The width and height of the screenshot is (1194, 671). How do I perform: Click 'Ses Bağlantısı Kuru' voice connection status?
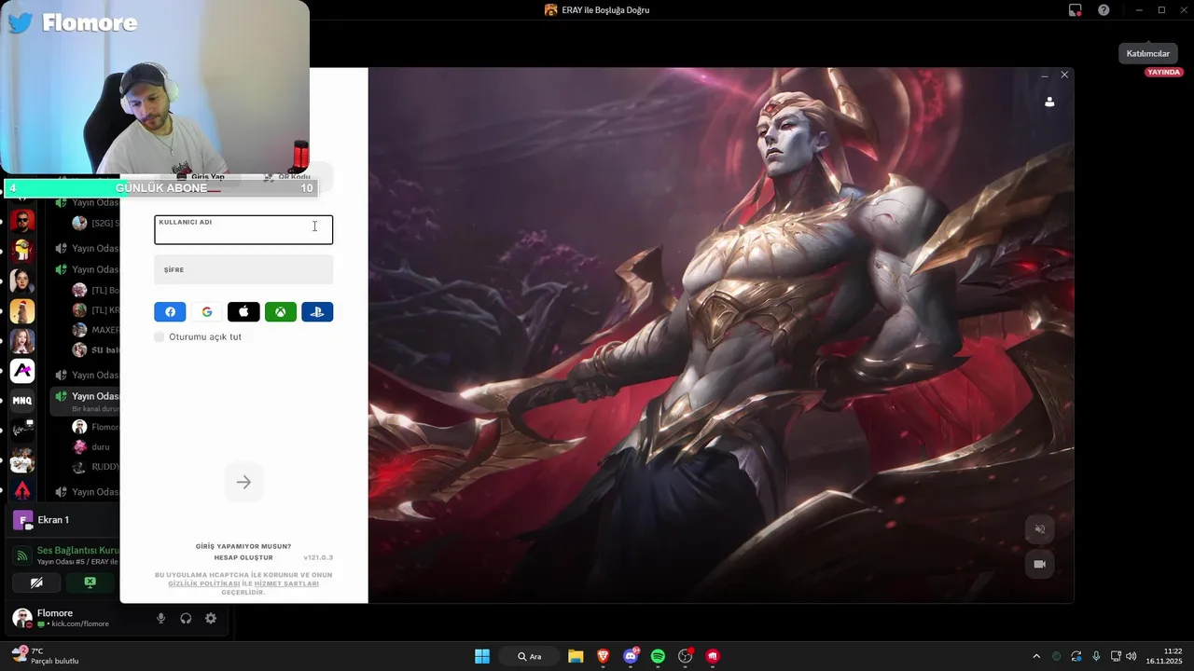point(77,550)
